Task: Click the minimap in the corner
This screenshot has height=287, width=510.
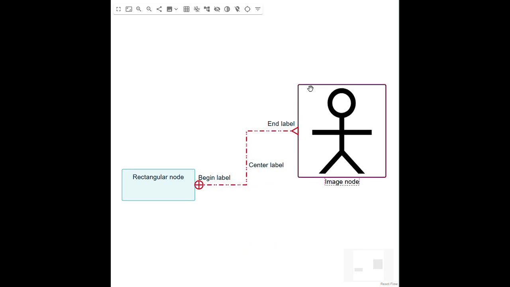Action: (369, 265)
